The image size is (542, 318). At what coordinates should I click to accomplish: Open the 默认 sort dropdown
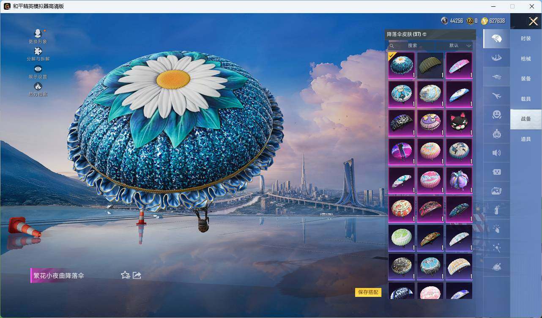(x=454, y=46)
